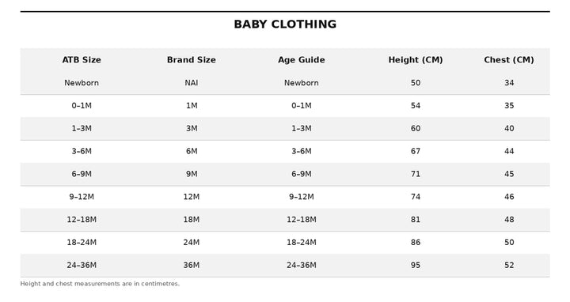Viewport: 570px width, 302px height.
Task: Click the BABY CLOTHING title
Action: point(285,25)
